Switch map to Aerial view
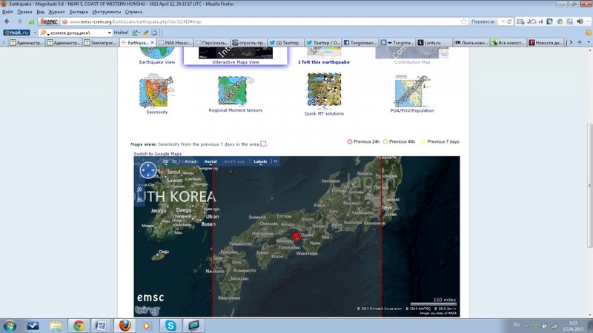The width and height of the screenshot is (593, 333). (x=211, y=161)
